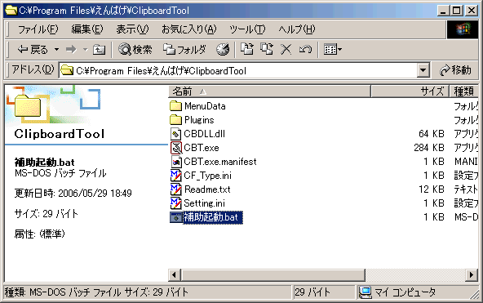Click the Move To toolbar icon
The width and height of the screenshot is (483, 303).
pyautogui.click(x=246, y=49)
